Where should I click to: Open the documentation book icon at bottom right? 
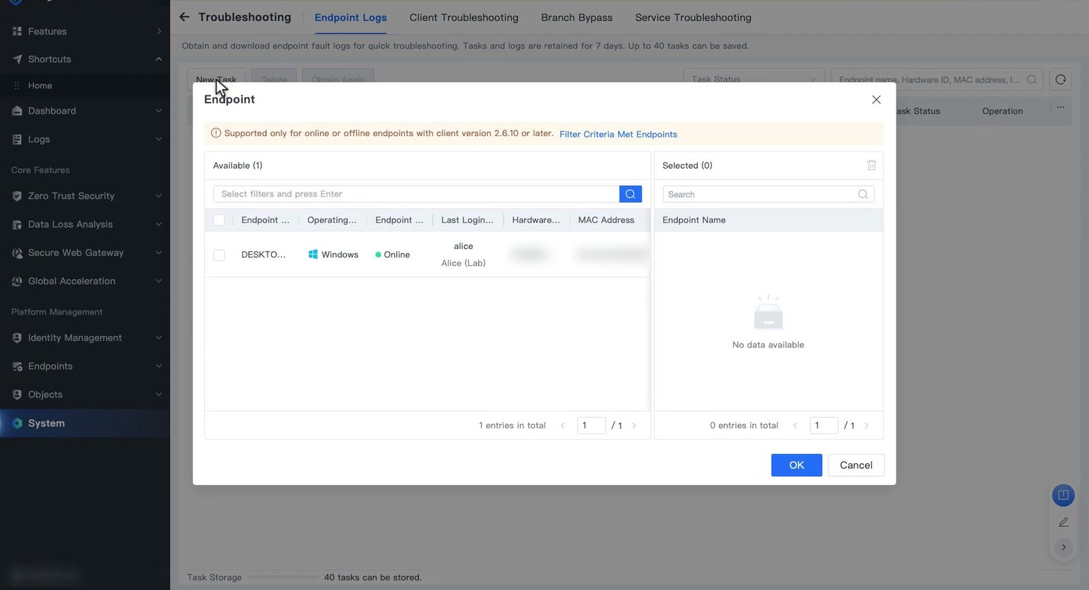[1063, 495]
